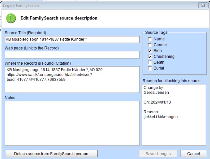Image resolution: width=210 pixels, height=159 pixels.
Task: Click the 'Web page (Link to the Record)' label
Action: pos(32,48)
